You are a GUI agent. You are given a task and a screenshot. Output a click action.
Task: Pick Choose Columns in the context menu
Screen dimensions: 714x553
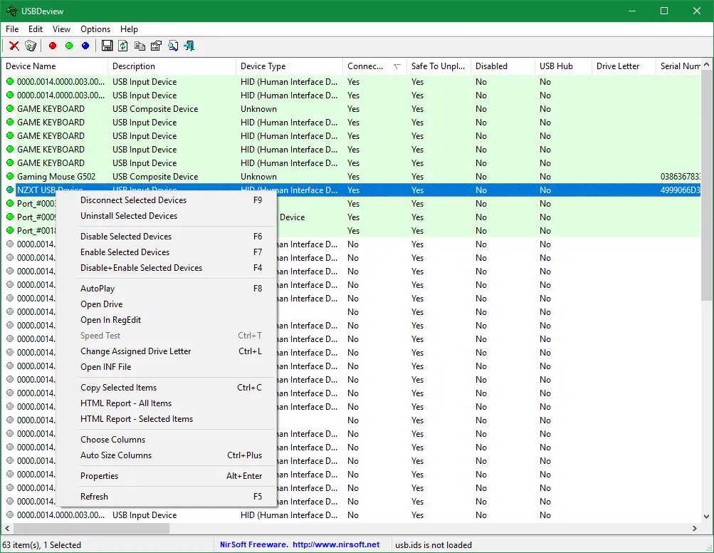coord(112,440)
